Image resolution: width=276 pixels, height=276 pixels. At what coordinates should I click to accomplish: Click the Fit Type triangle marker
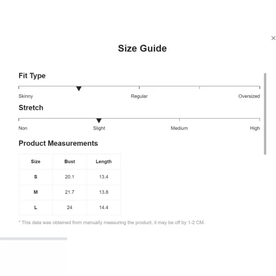[x=79, y=88]
